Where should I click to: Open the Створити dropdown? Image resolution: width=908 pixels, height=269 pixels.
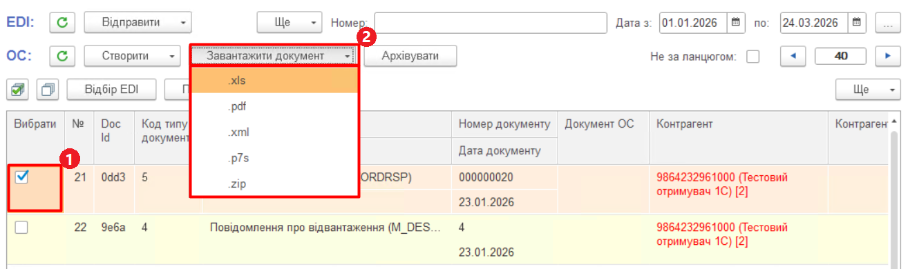tap(132, 56)
